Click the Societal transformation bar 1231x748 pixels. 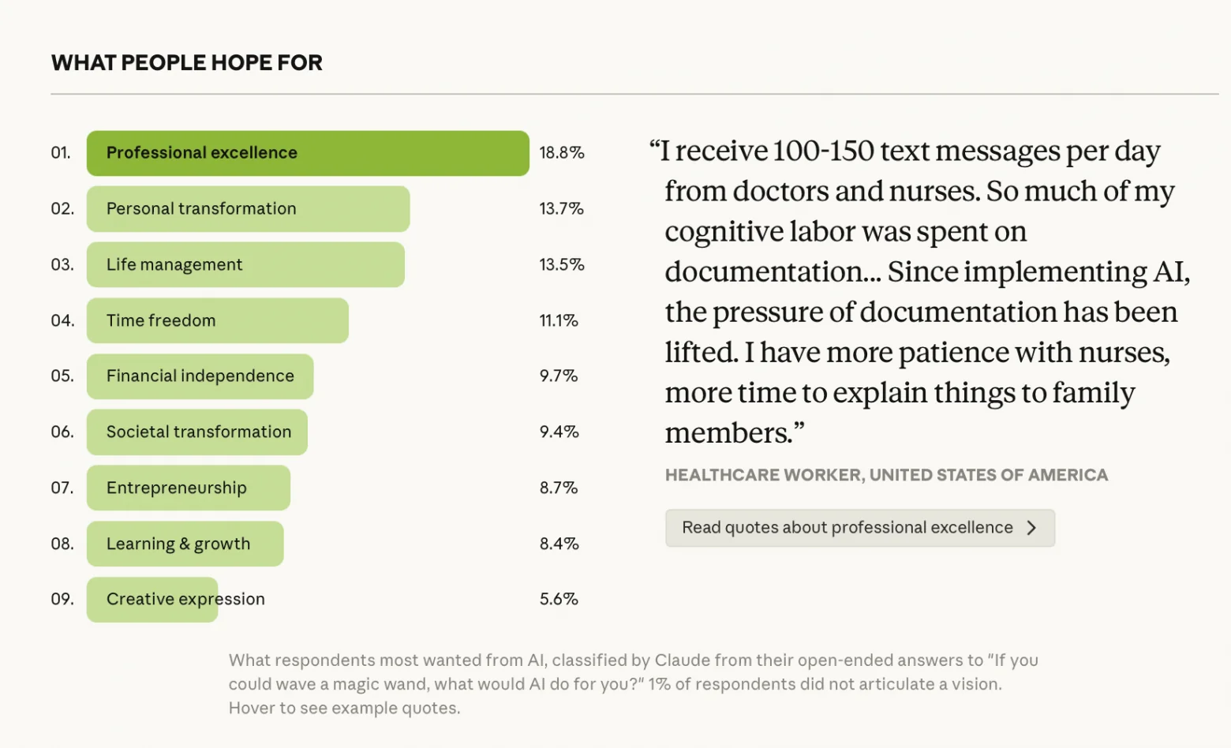pyautogui.click(x=197, y=432)
